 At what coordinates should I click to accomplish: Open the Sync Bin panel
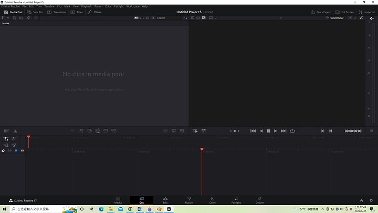click(x=35, y=12)
